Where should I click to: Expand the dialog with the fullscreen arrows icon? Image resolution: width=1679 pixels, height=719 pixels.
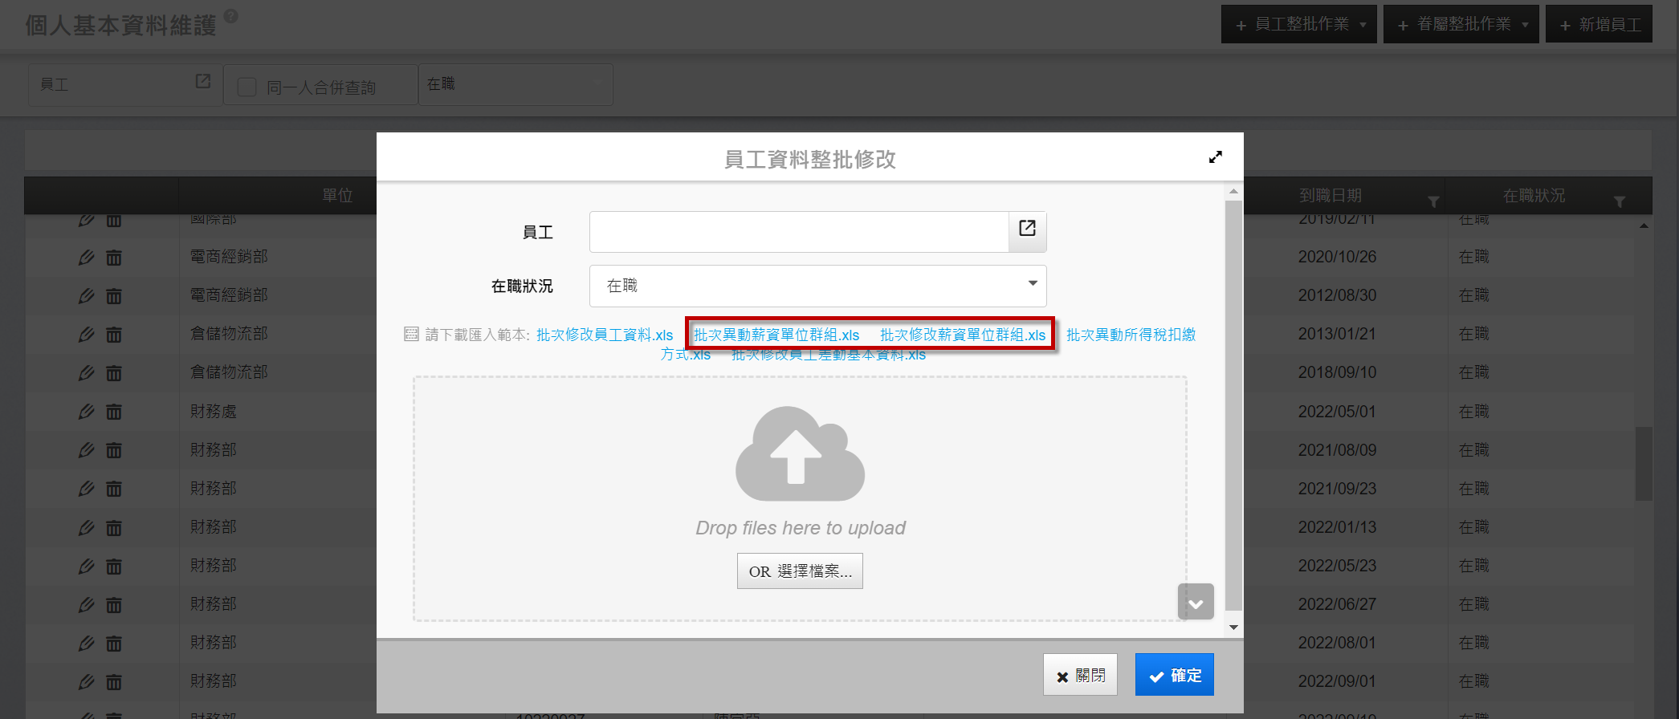[1215, 157]
